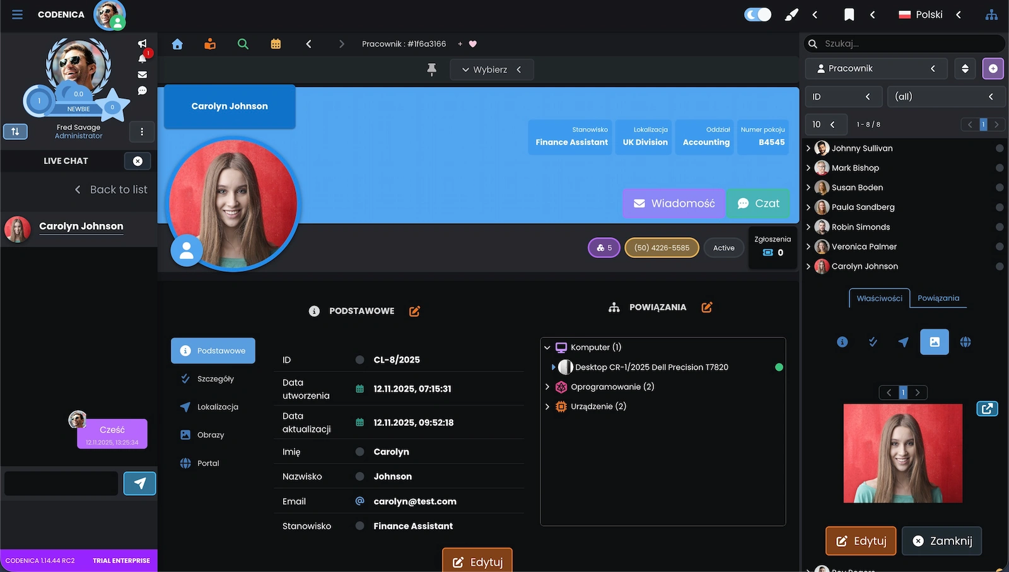Image resolution: width=1009 pixels, height=572 pixels.
Task: Click the paintbrush theme icon
Action: (x=791, y=15)
